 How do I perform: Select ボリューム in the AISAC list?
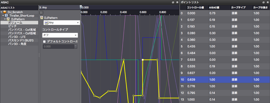(x=19, y=23)
